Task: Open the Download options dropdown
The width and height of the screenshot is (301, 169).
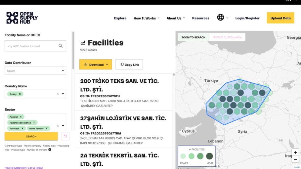Action: click(x=96, y=64)
